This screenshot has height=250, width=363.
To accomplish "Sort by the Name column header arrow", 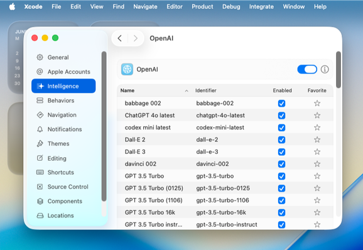I will [x=187, y=90].
